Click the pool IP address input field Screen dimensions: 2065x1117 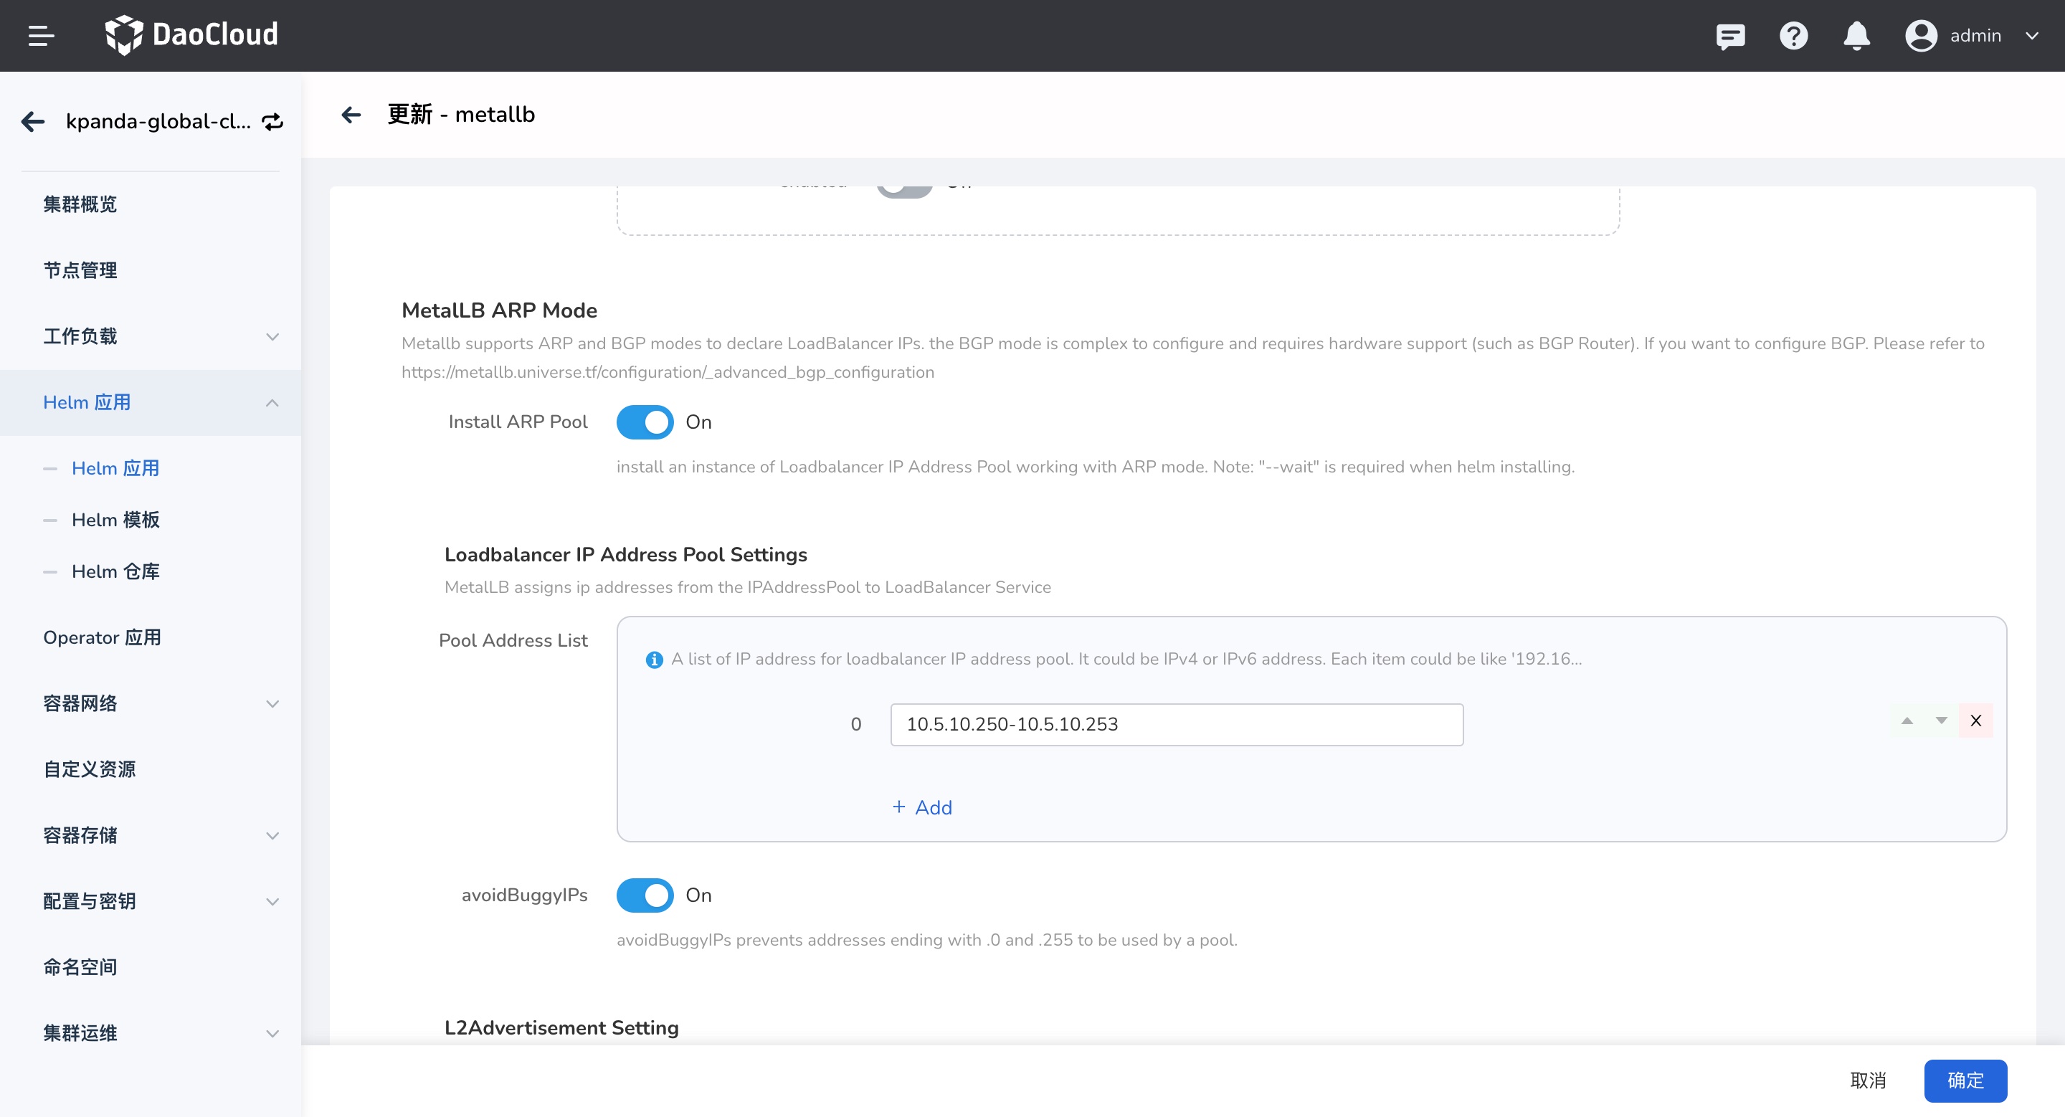(1176, 724)
